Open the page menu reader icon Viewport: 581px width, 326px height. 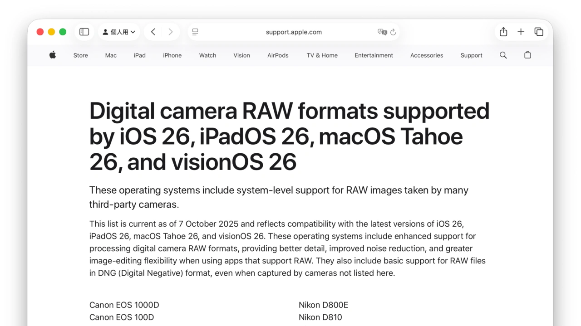[x=195, y=32]
